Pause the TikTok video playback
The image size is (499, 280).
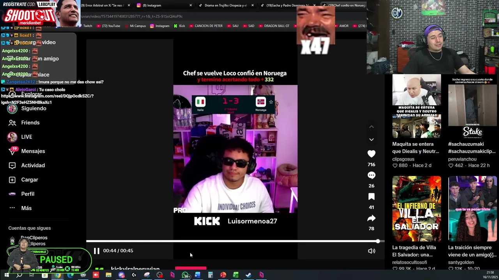(x=97, y=251)
